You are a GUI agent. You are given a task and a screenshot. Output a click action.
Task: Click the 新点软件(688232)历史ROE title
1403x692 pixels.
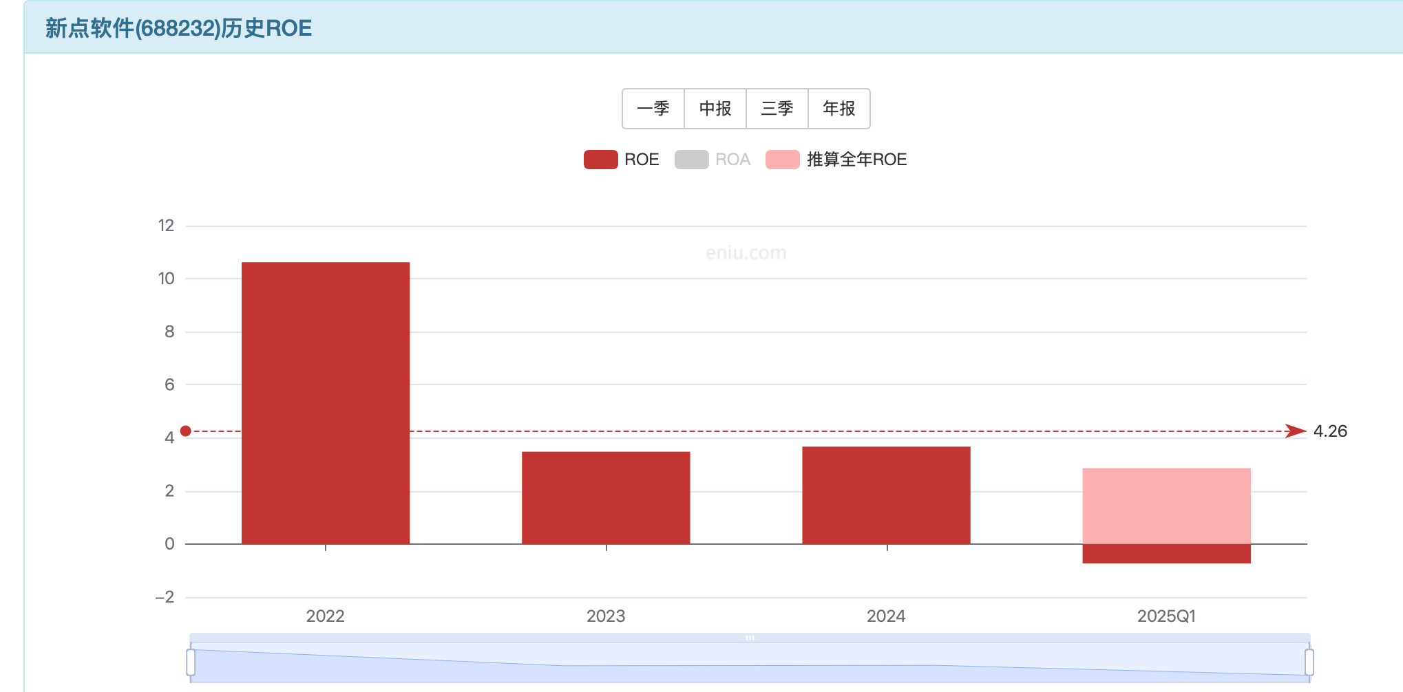(x=178, y=28)
